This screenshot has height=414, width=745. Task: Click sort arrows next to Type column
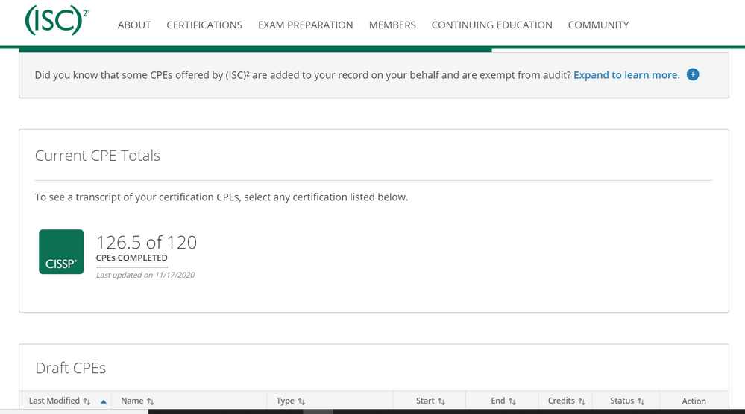pos(301,401)
